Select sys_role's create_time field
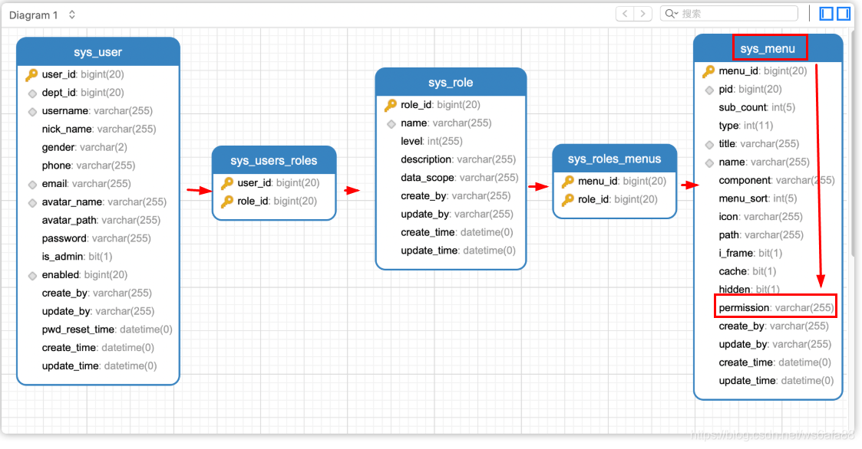The width and height of the screenshot is (862, 449). 457,232
